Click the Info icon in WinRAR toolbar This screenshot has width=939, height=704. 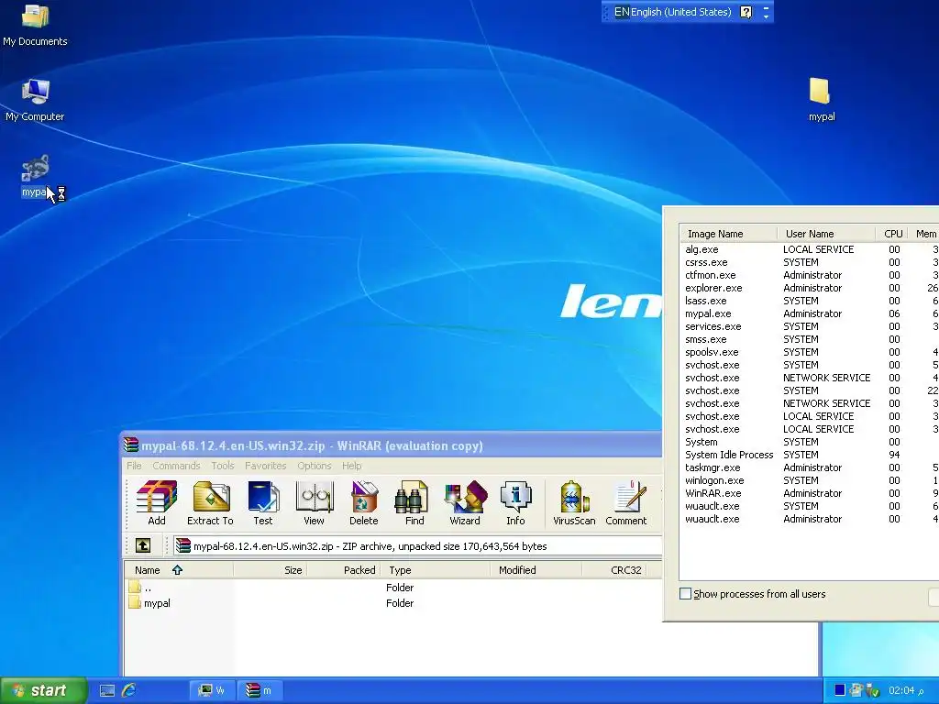[x=515, y=503]
